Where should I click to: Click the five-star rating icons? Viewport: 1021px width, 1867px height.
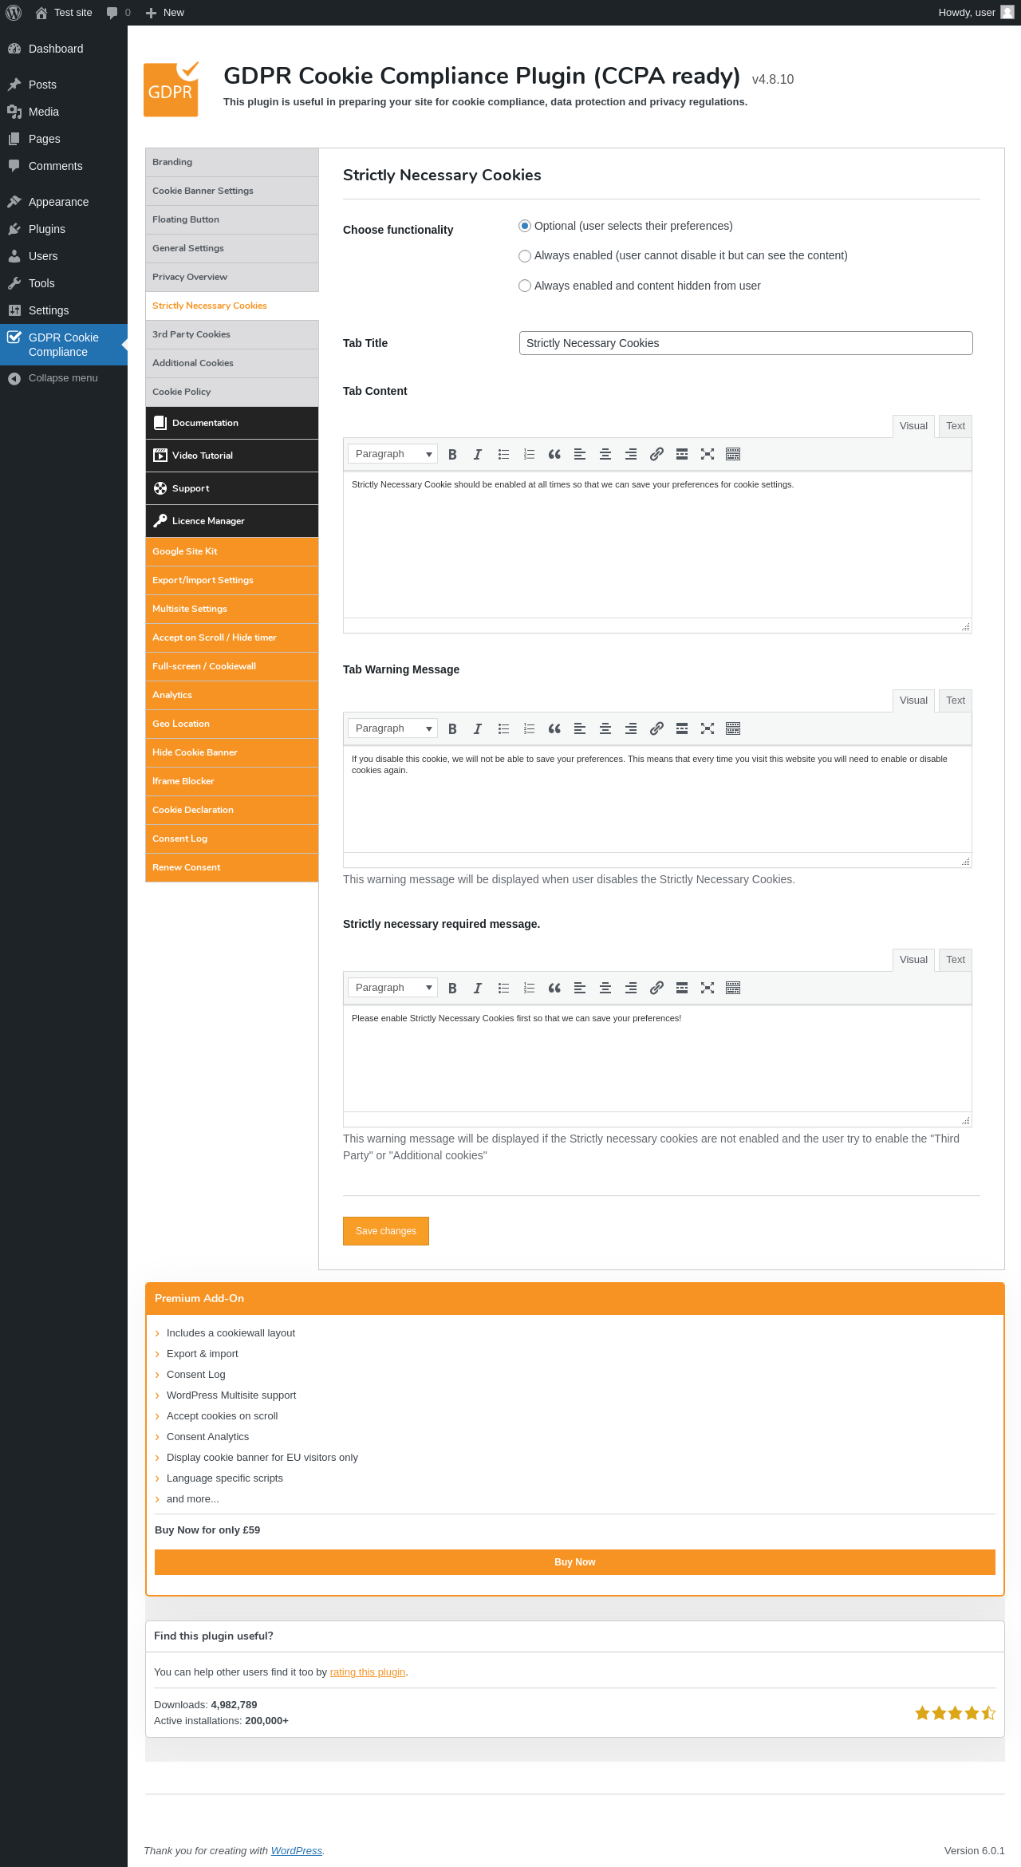pyautogui.click(x=955, y=1713)
